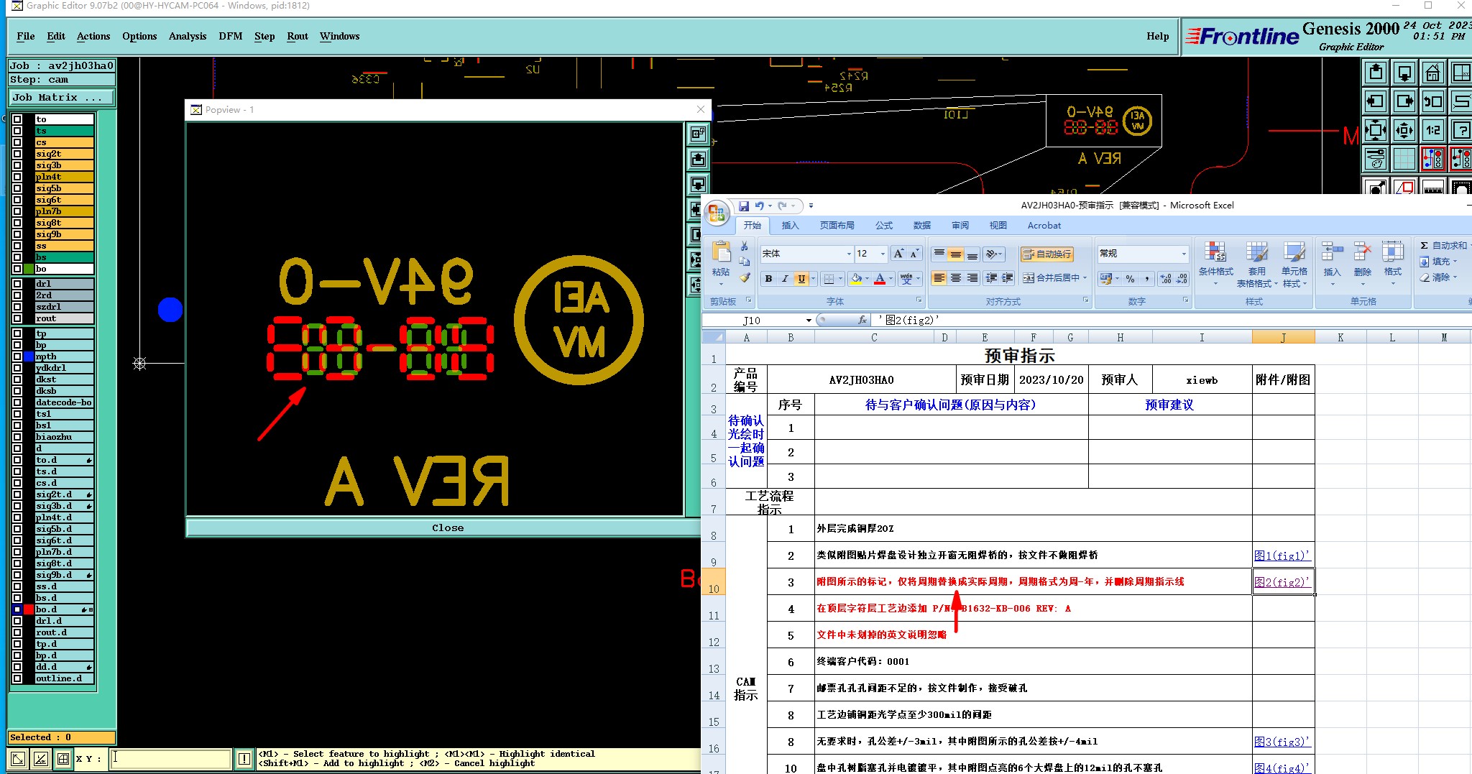Click the red color swatch of bo.d
Screen dimensions: 1472x774
coord(29,609)
